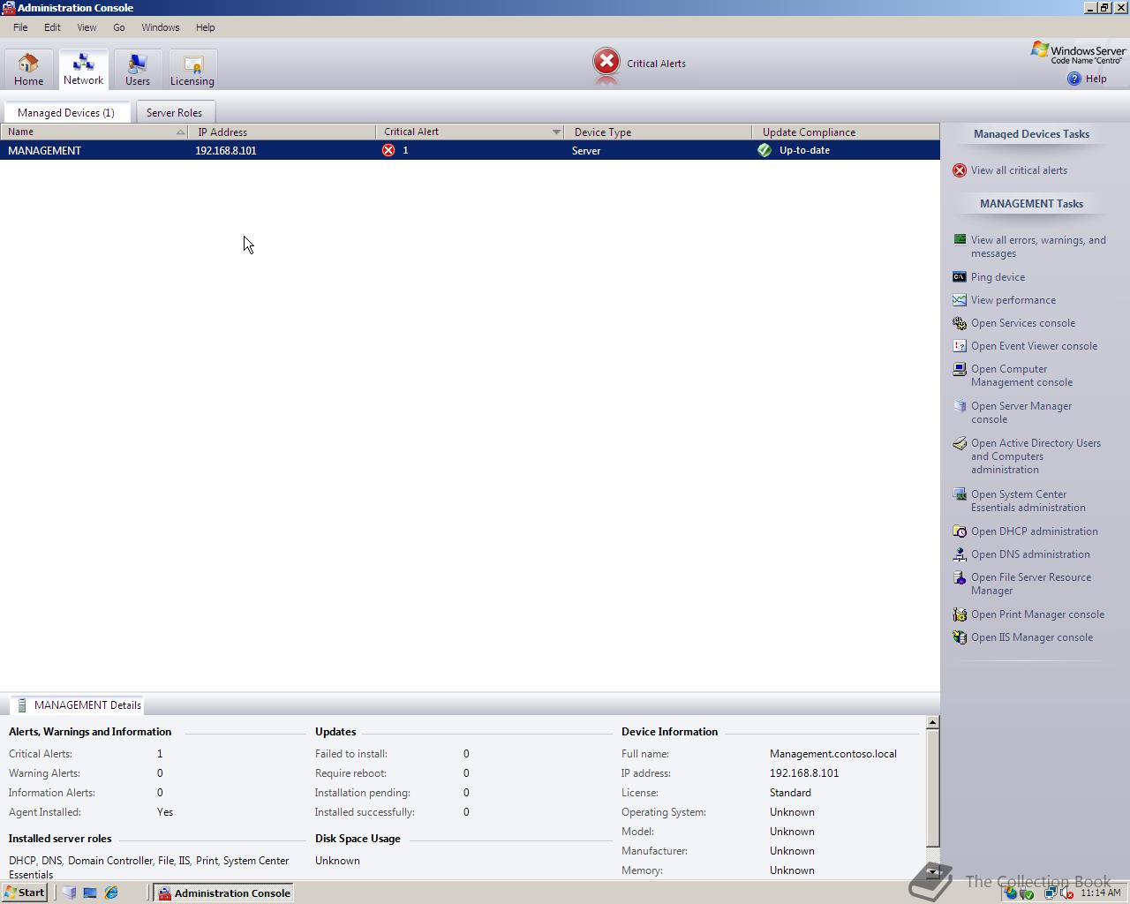The image size is (1130, 904).
Task: Sort by the IP Address column
Action: [282, 132]
